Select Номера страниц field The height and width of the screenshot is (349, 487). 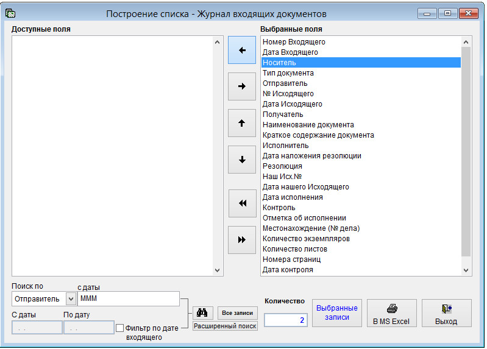361,259
